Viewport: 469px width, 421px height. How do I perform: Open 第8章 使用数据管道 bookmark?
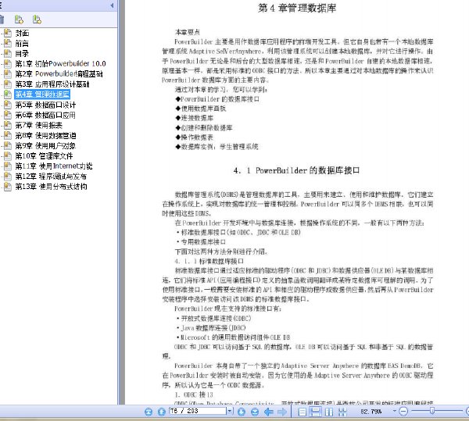(46, 136)
